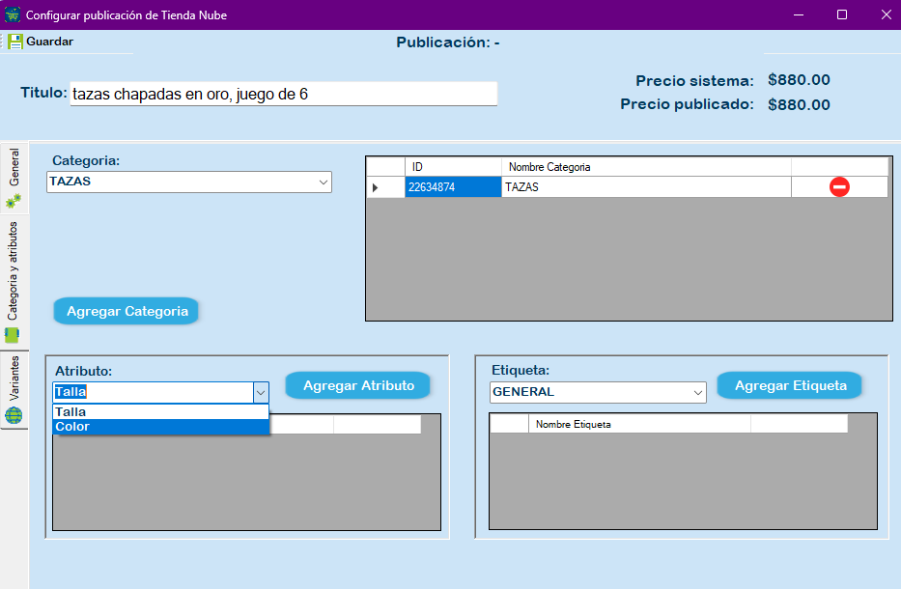Select the row arrow indicator in category table
Viewport: 901px width, 589px height.
point(376,187)
